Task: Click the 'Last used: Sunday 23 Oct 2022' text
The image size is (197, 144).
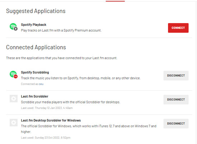Action: point(45,138)
